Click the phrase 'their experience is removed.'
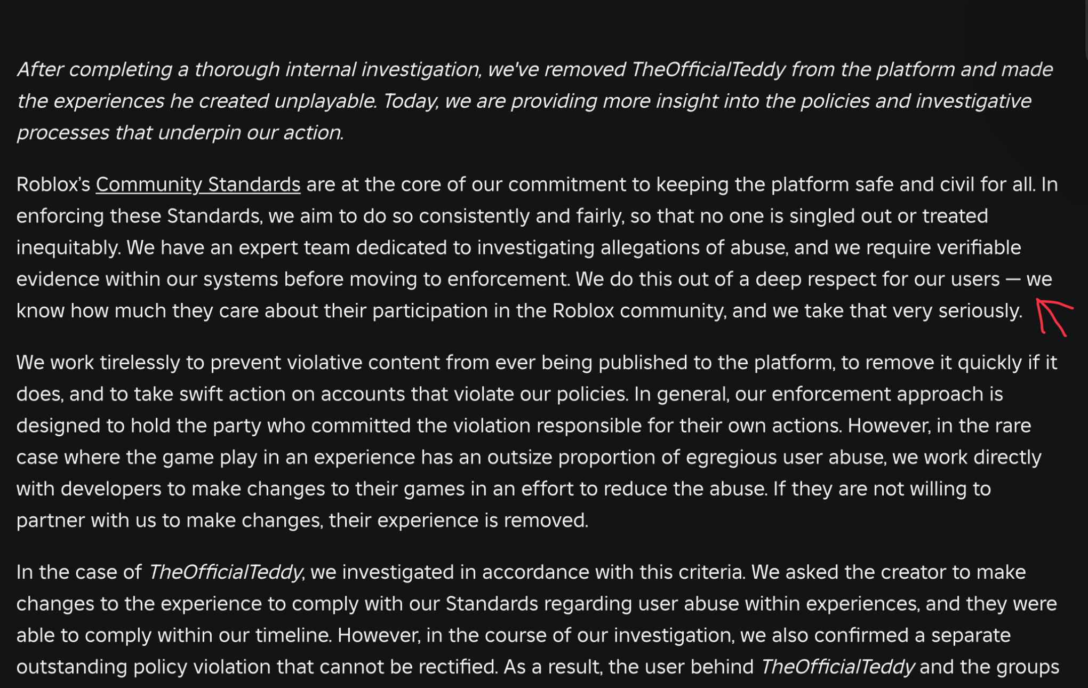1088x688 pixels. [459, 521]
